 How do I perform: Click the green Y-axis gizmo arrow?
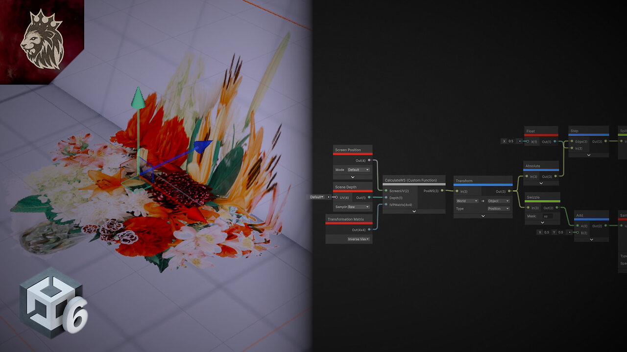click(x=138, y=97)
